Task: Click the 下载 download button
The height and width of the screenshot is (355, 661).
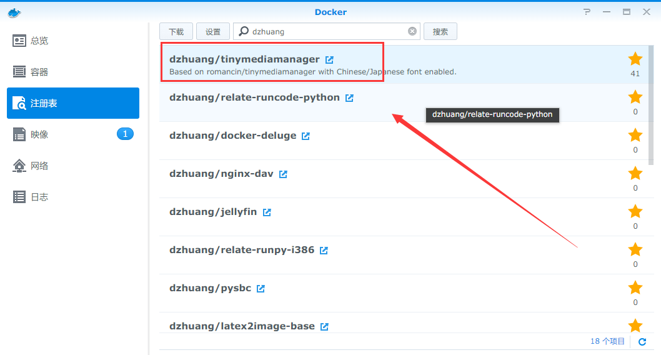Action: coord(176,31)
